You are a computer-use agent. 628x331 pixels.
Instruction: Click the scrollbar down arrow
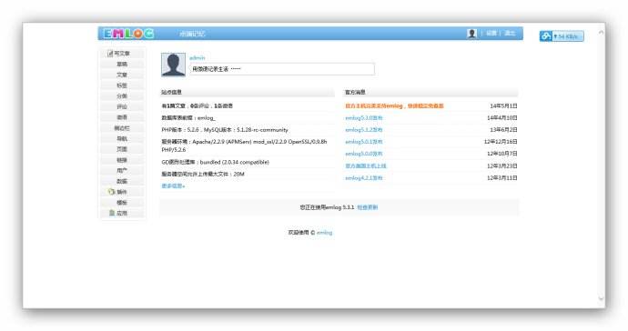point(601,298)
